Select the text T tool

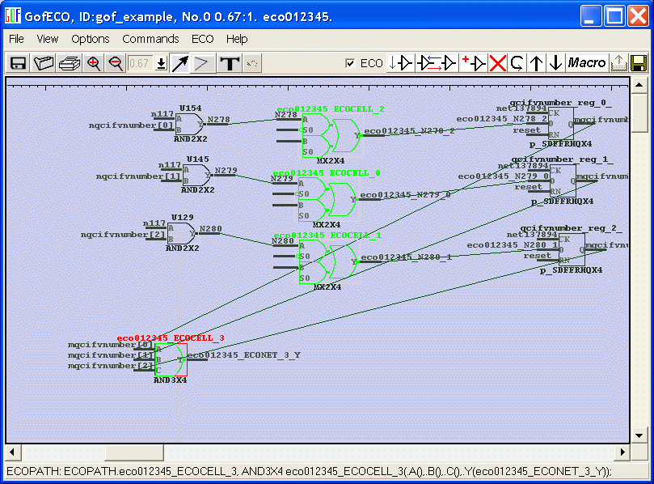[x=230, y=63]
